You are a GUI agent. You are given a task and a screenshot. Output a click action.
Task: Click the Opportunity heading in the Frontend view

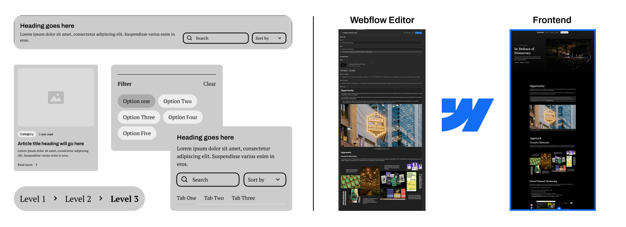(x=537, y=86)
